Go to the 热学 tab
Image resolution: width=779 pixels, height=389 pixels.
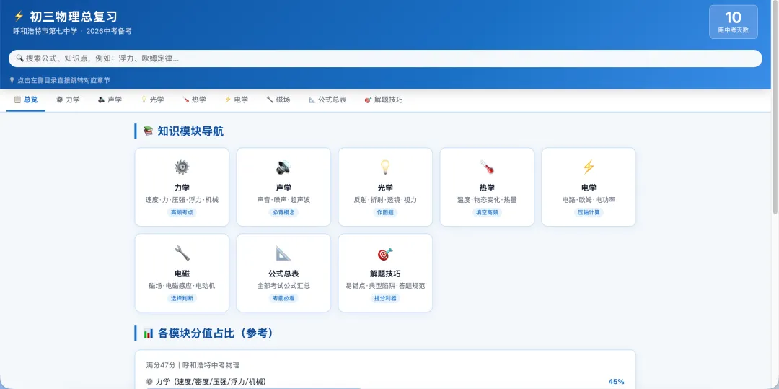[x=194, y=100]
